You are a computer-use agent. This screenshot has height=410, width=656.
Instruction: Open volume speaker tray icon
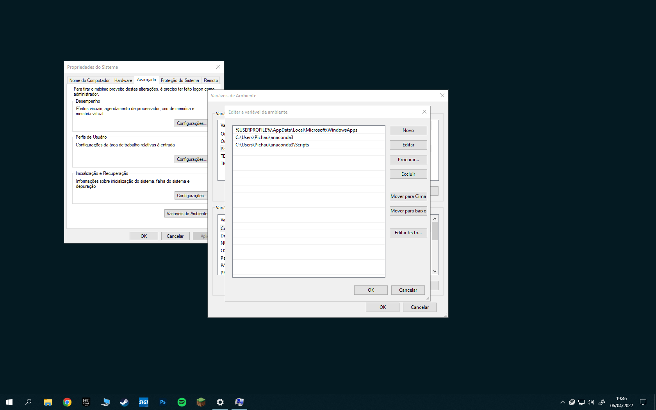click(591, 402)
